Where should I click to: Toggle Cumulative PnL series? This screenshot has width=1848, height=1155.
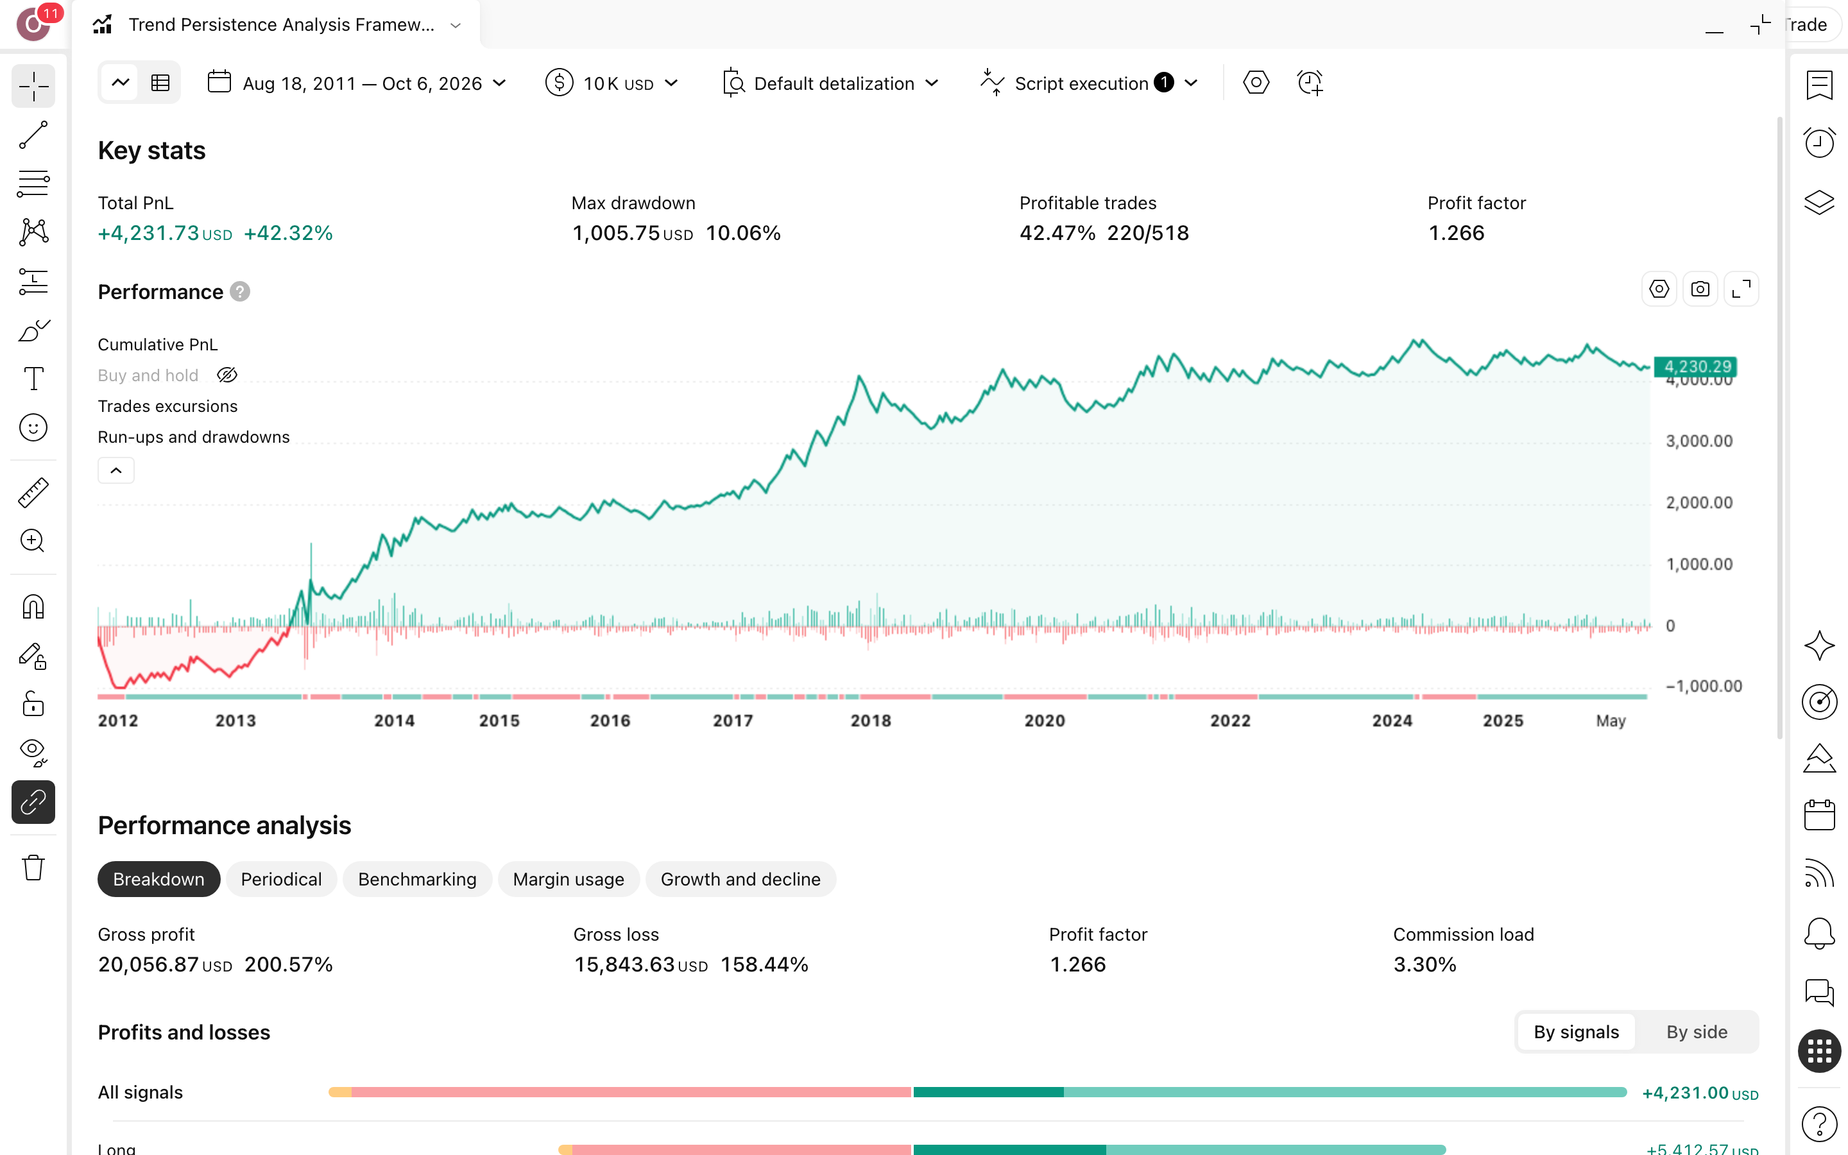click(157, 345)
